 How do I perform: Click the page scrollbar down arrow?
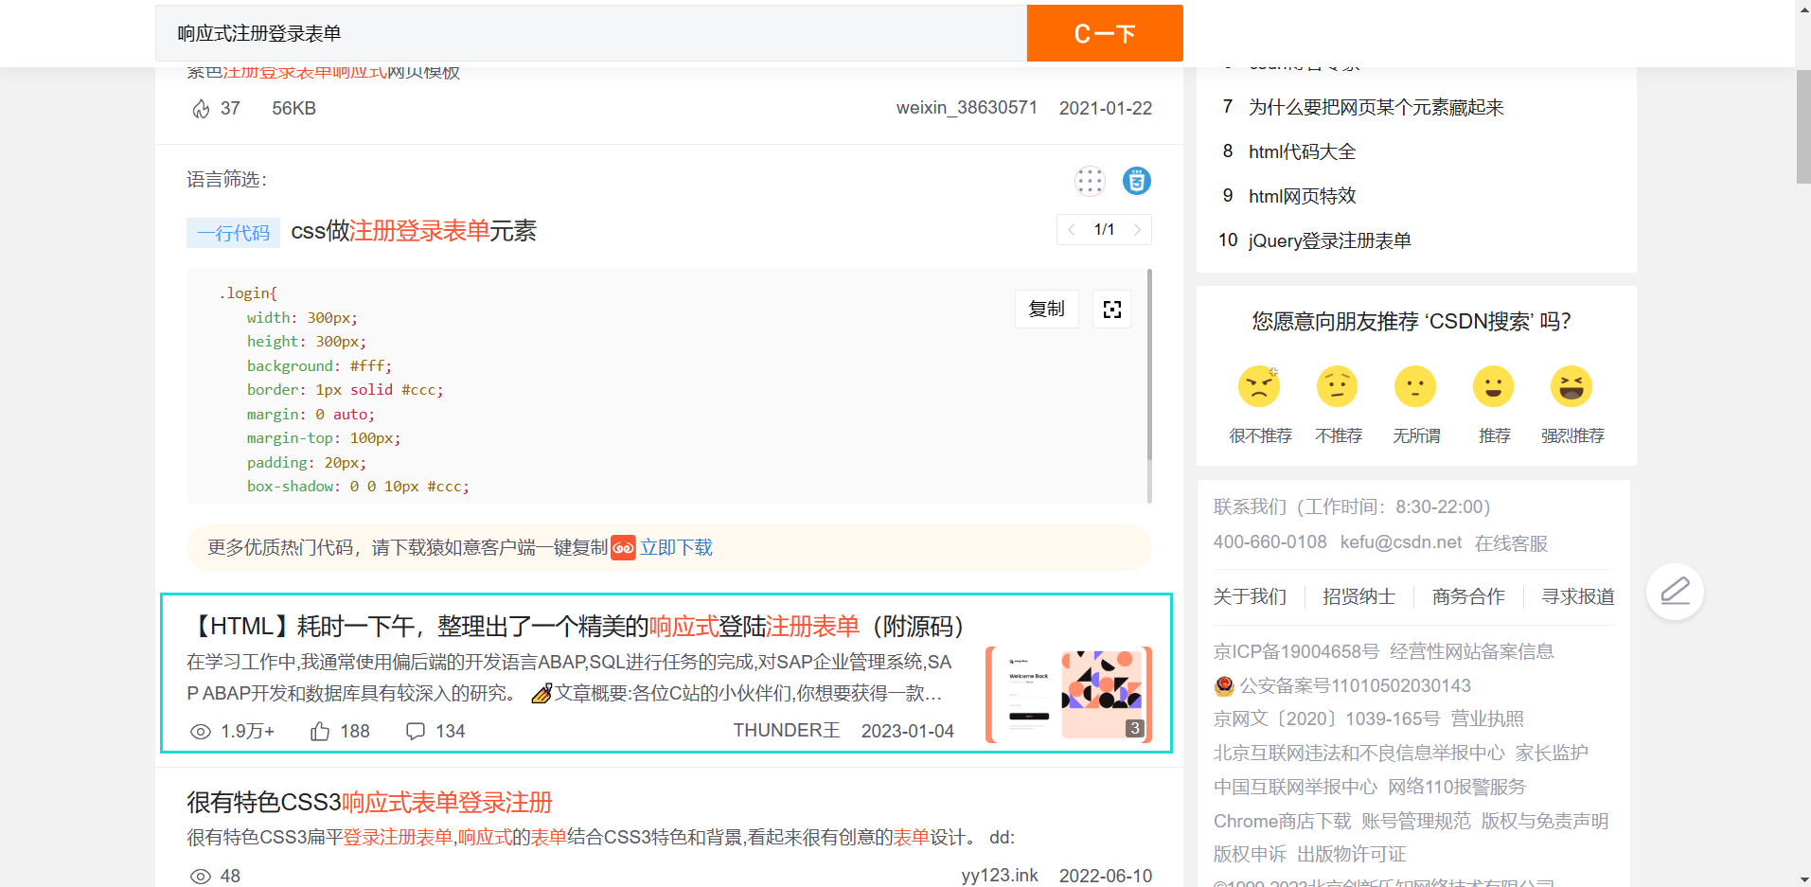point(1803,878)
